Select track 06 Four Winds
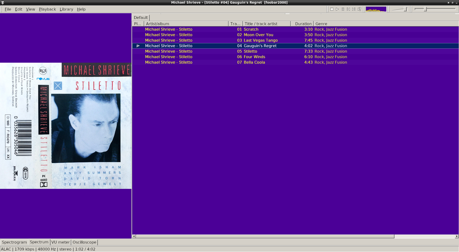This screenshot has width=459, height=252. pyautogui.click(x=295, y=57)
